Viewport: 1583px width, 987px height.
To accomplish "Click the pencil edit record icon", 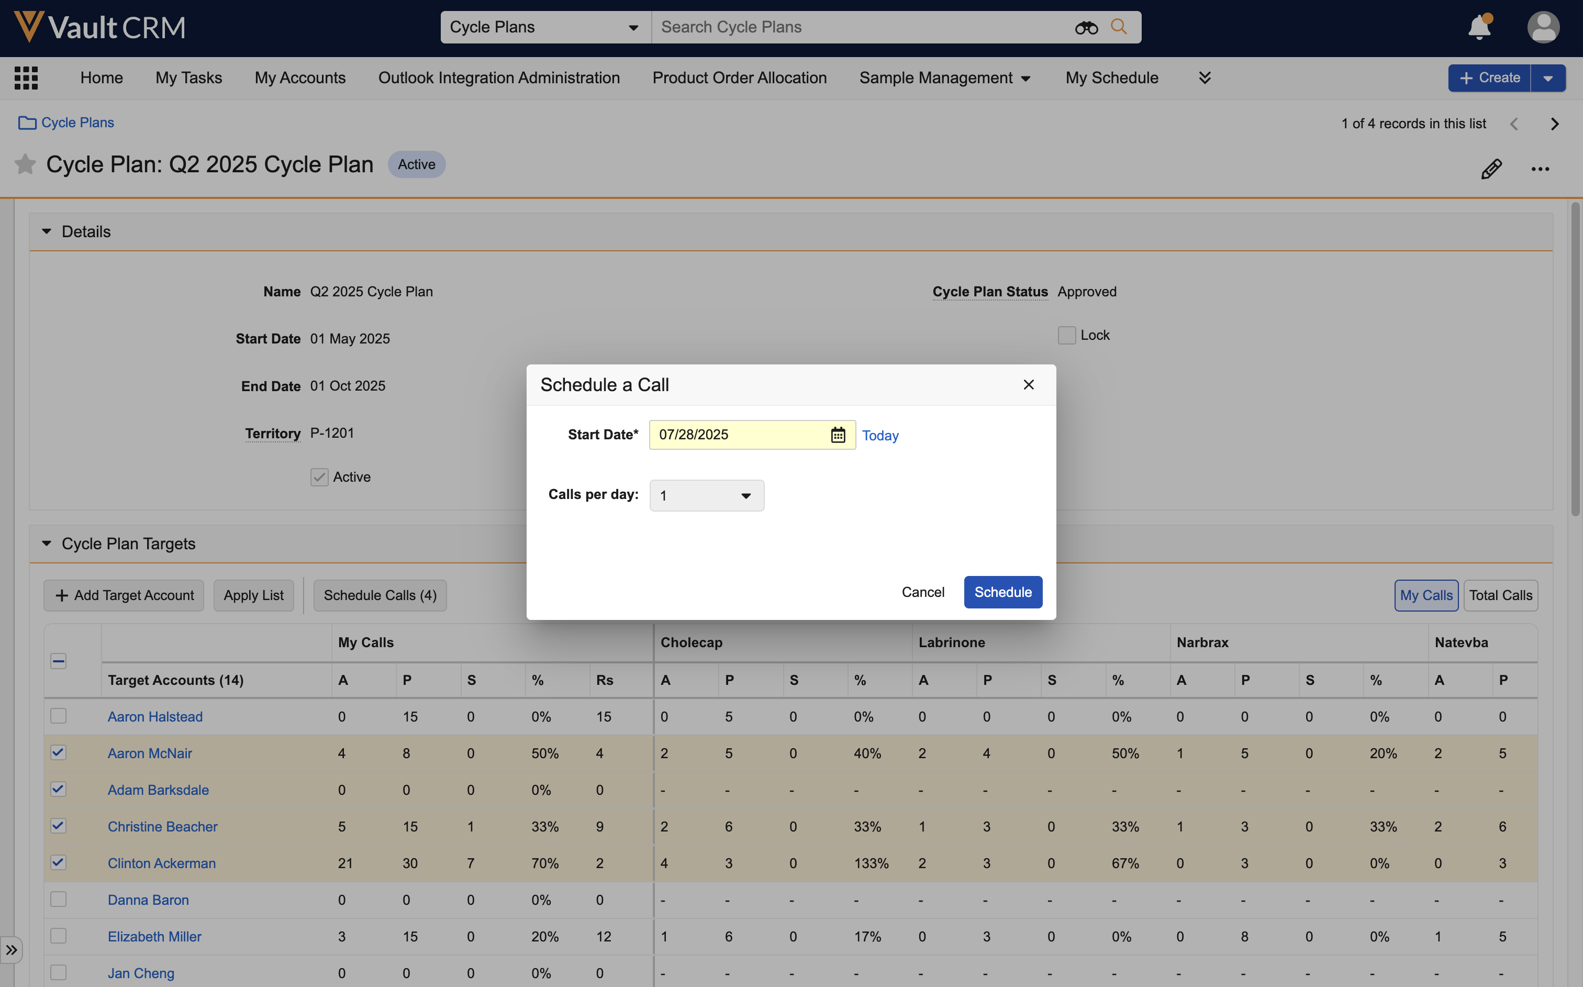I will tap(1491, 169).
